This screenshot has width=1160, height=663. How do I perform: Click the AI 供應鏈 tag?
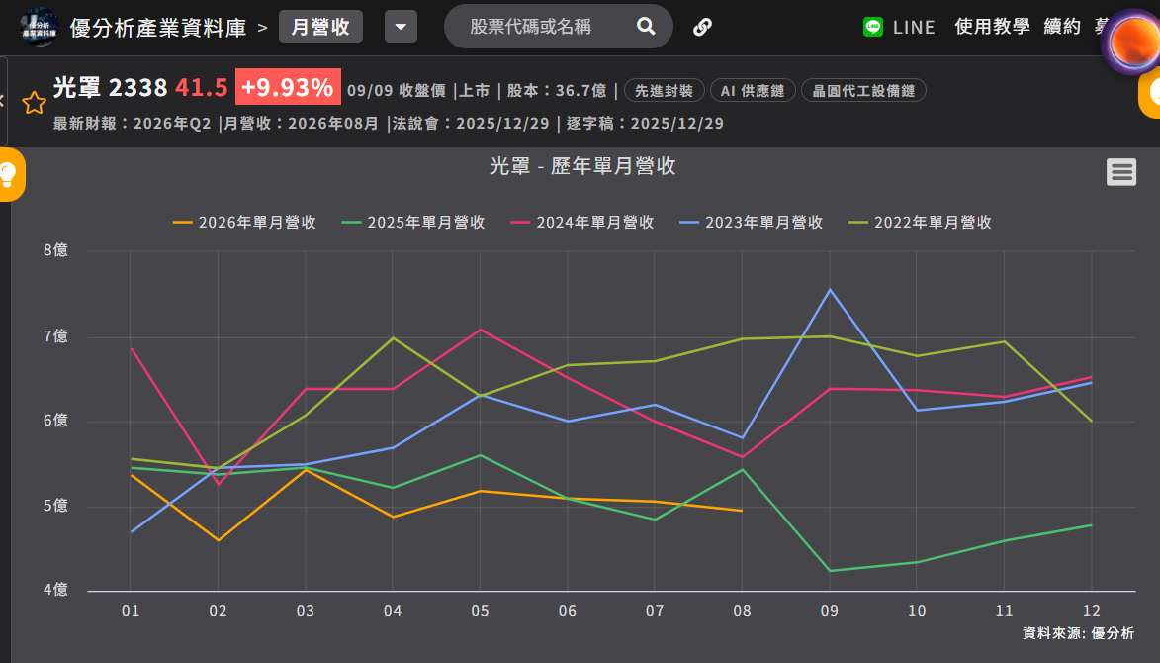753,91
